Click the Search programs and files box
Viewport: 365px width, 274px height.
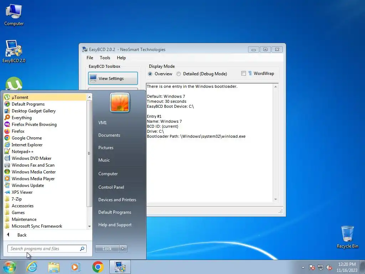point(47,249)
